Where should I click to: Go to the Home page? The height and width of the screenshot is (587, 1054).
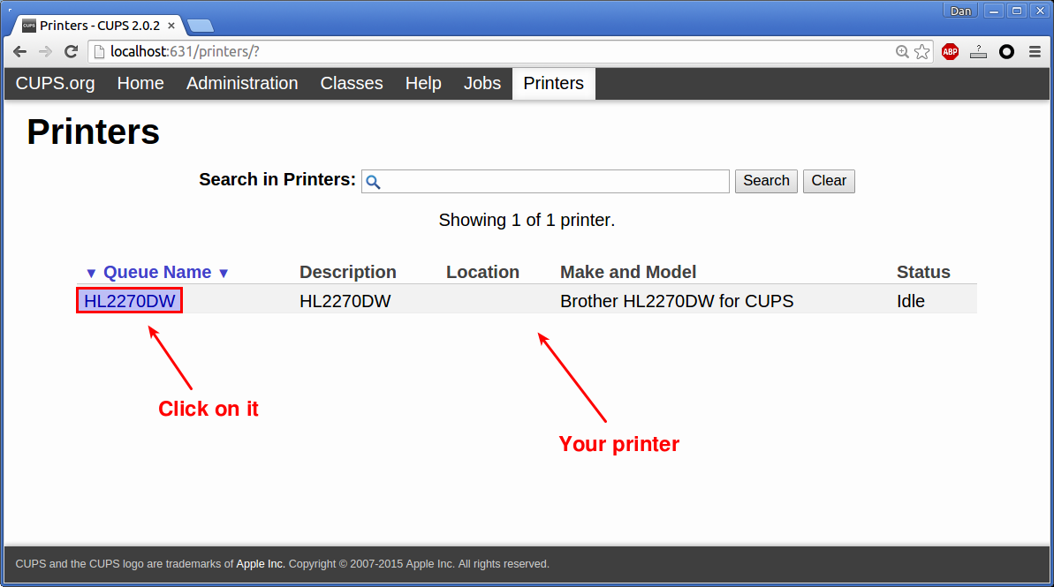tap(140, 83)
